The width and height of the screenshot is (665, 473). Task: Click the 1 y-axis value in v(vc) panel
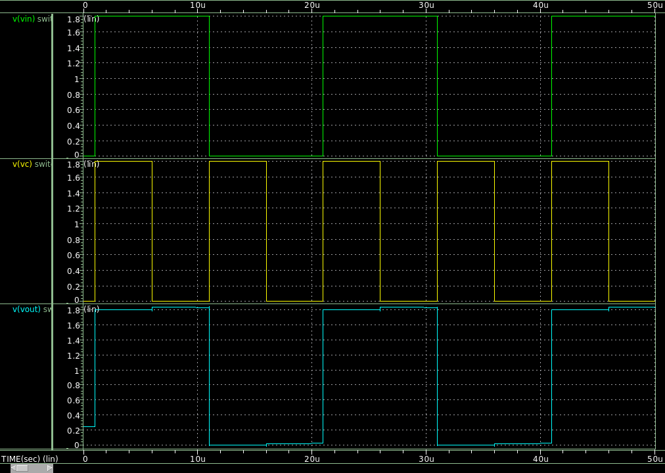point(77,224)
